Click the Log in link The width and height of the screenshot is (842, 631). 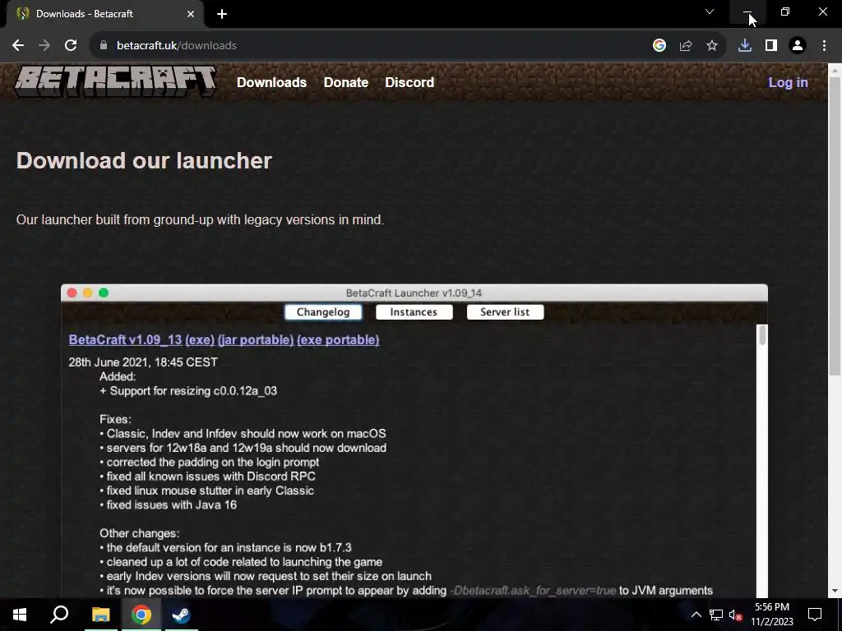pos(788,82)
